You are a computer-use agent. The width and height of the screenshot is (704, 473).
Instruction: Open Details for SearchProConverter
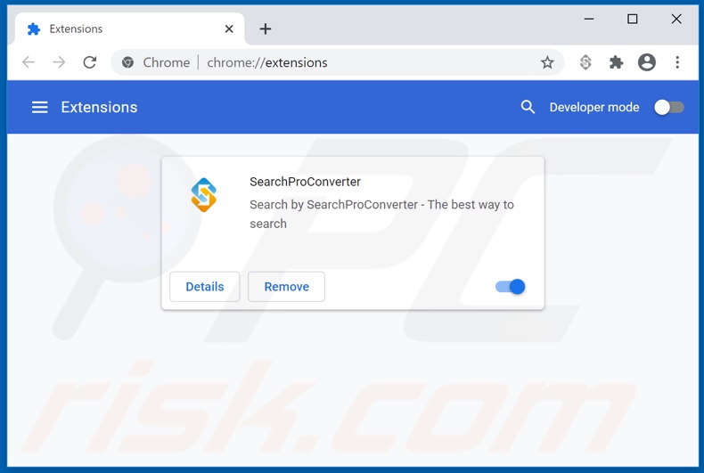pyautogui.click(x=205, y=286)
